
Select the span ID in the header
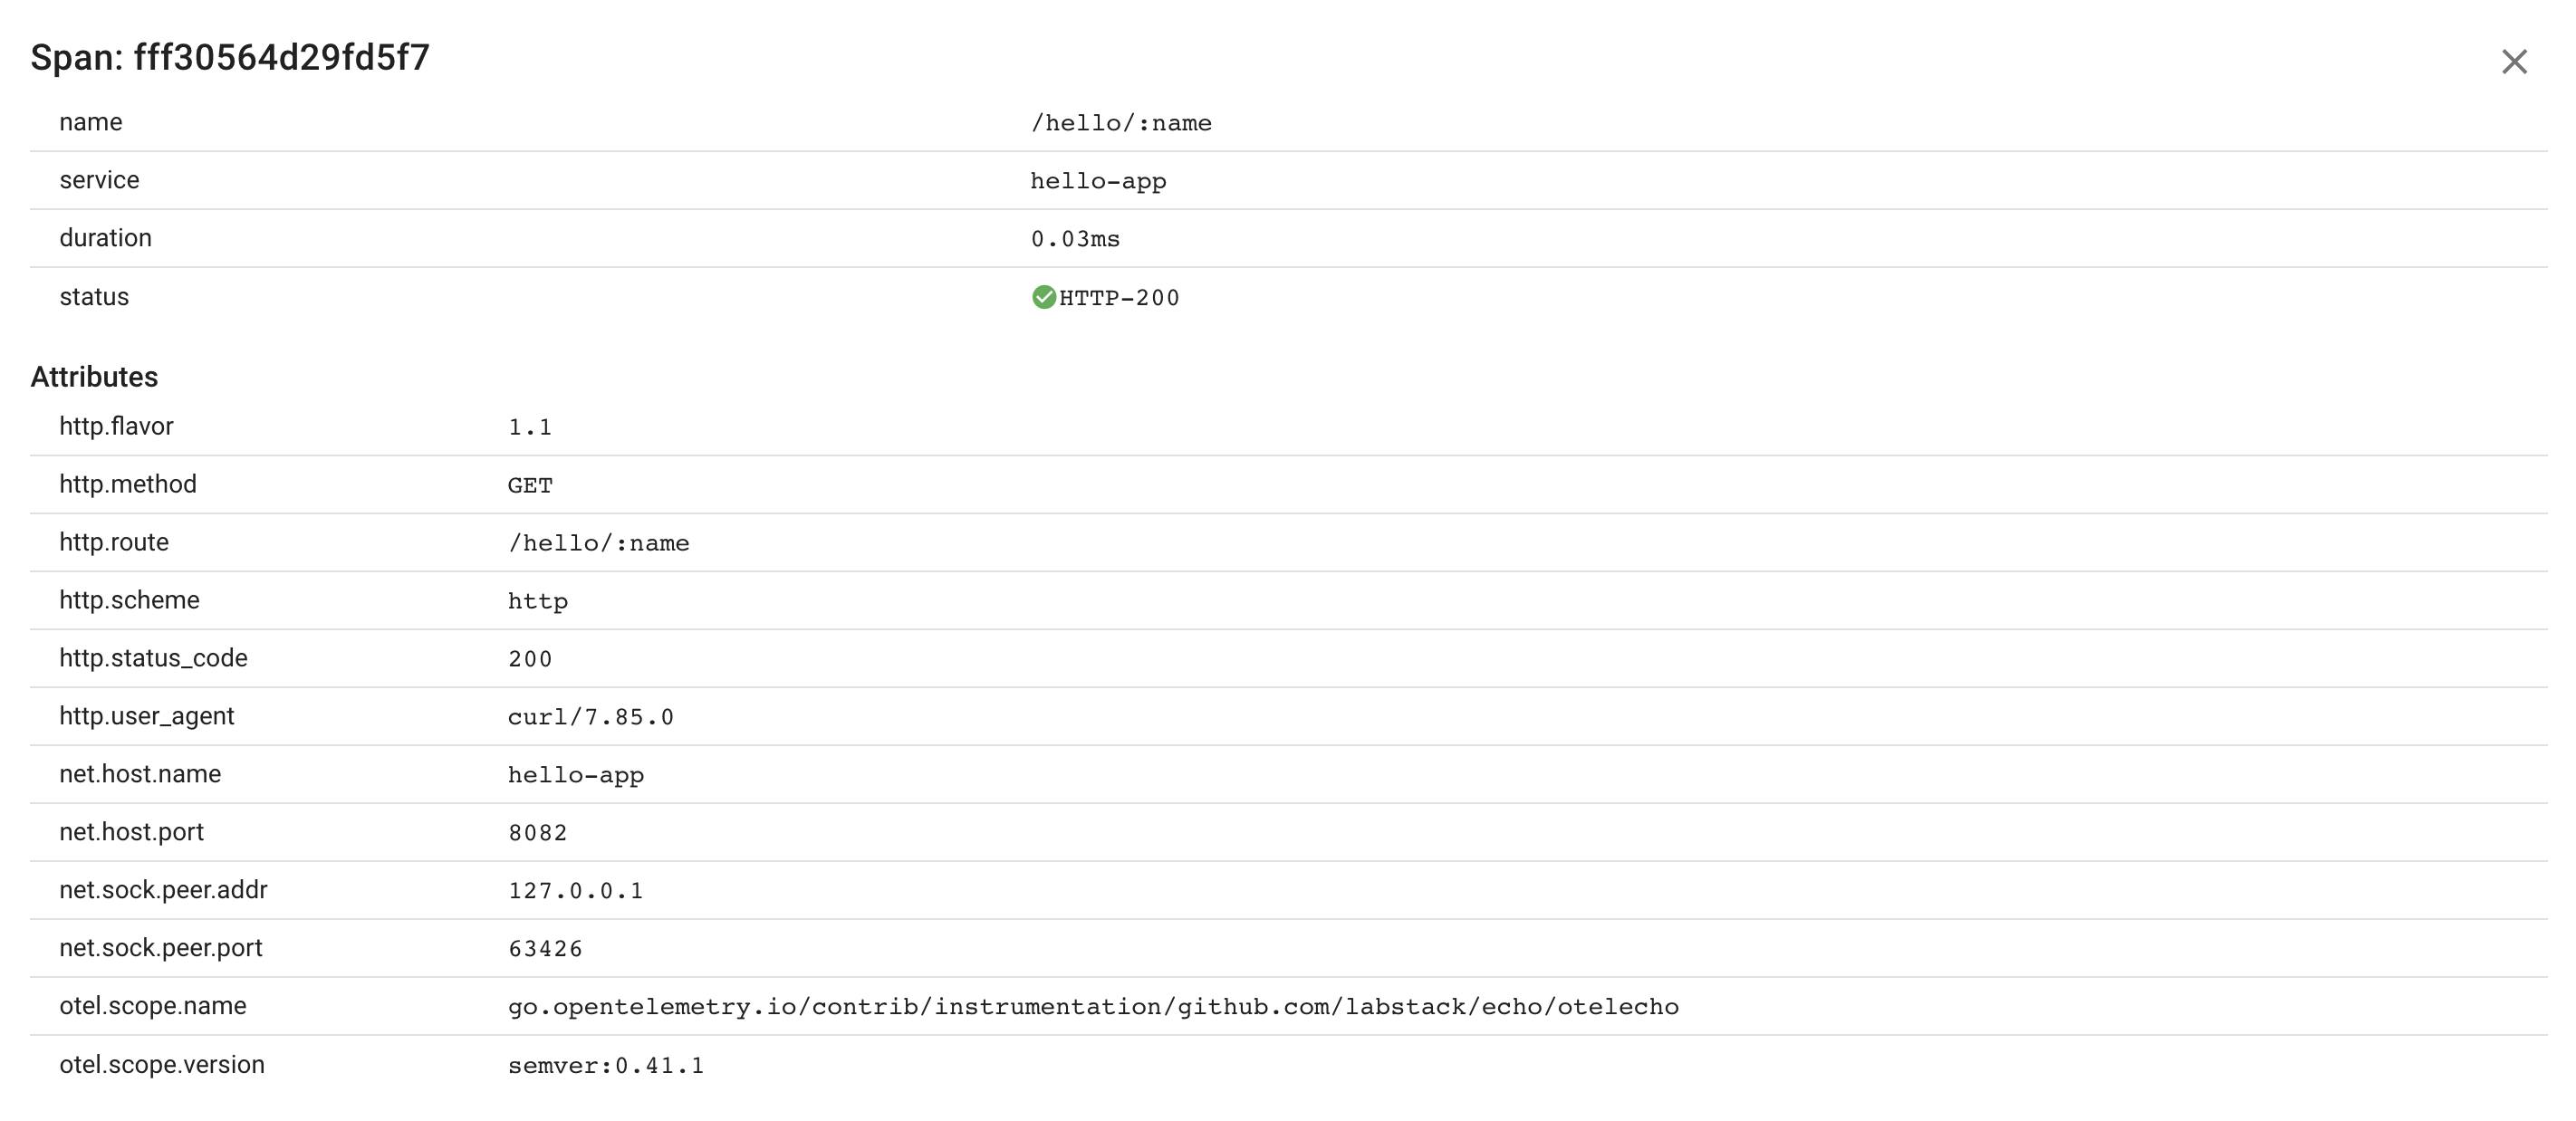click(281, 57)
